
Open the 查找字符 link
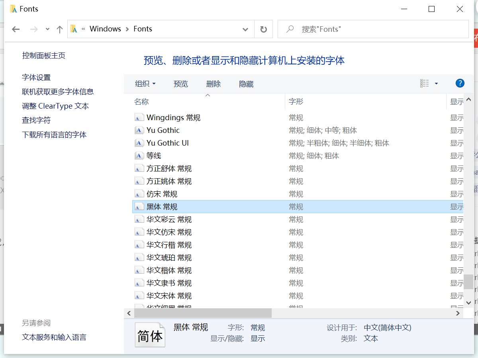[x=37, y=120]
